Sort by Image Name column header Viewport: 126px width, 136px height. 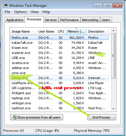pos(24,31)
